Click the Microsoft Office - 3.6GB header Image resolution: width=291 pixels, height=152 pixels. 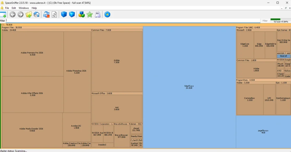click(x=117, y=94)
